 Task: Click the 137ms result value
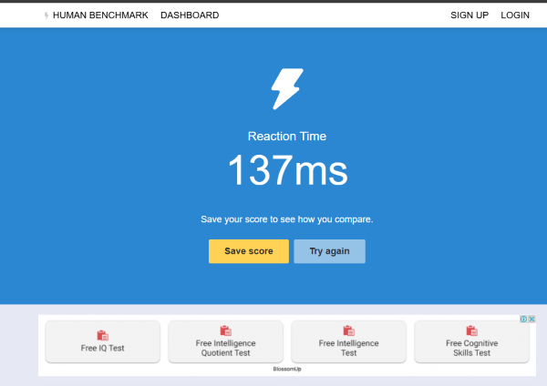287,170
